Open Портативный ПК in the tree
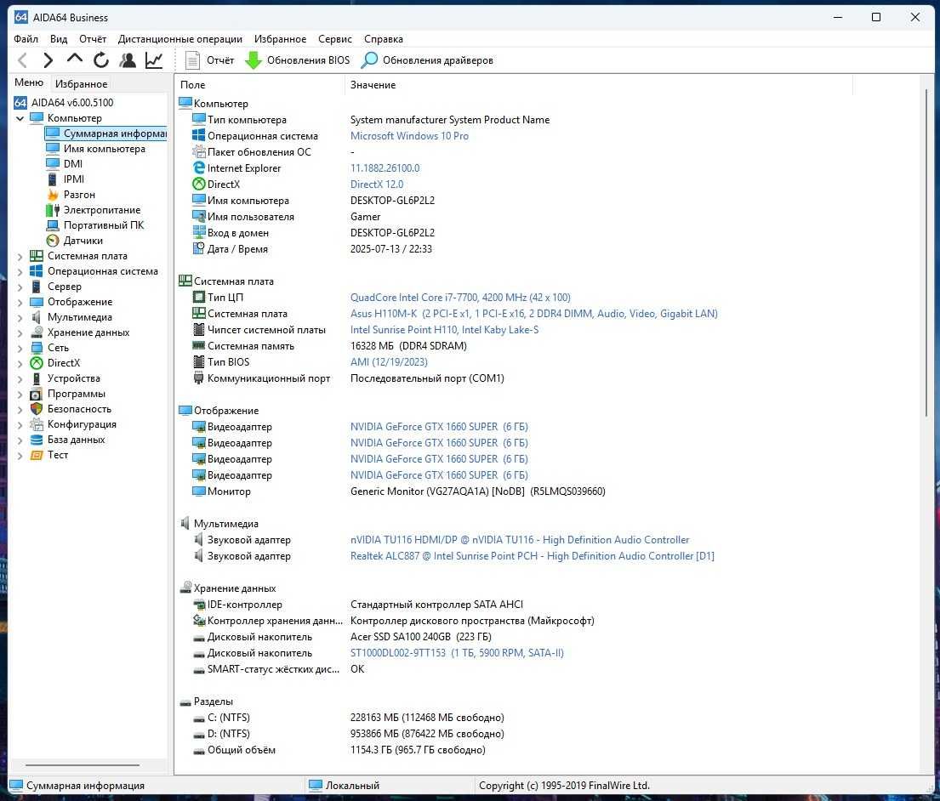940x801 pixels. coord(94,225)
